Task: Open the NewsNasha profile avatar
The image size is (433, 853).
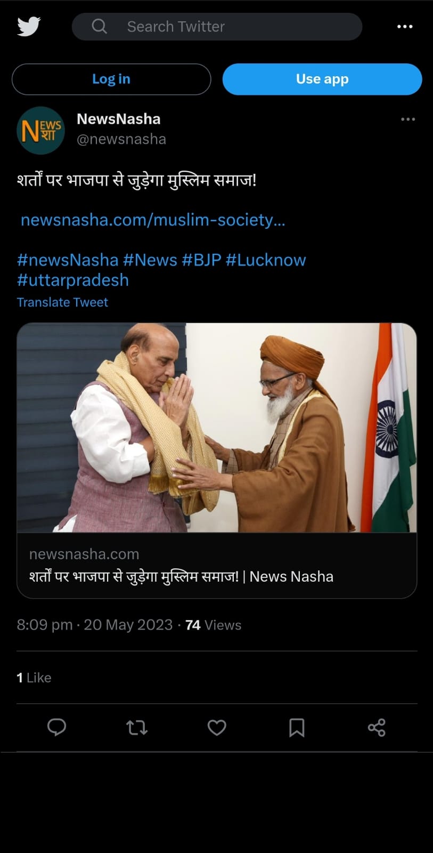Action: (40, 130)
